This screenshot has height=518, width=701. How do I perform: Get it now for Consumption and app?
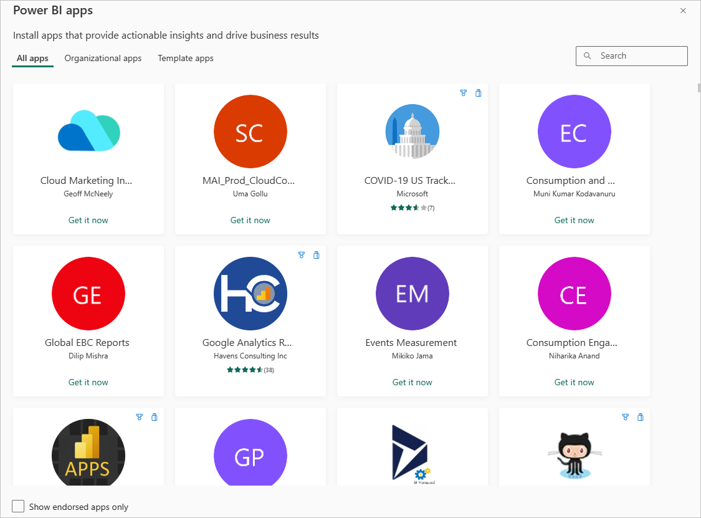574,220
